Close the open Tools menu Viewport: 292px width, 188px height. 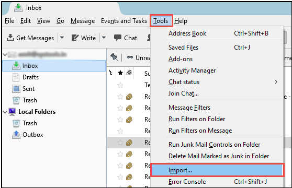[x=161, y=21]
